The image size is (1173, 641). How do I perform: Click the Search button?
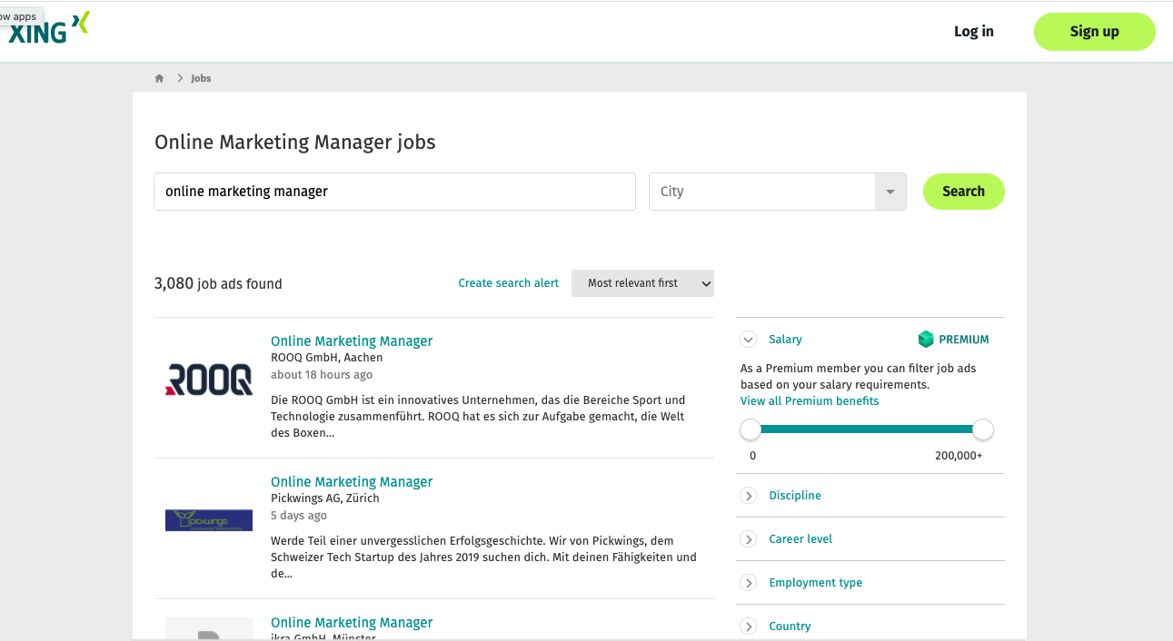click(x=964, y=192)
